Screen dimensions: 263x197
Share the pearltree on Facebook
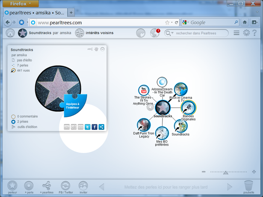pyautogui.click(x=94, y=127)
